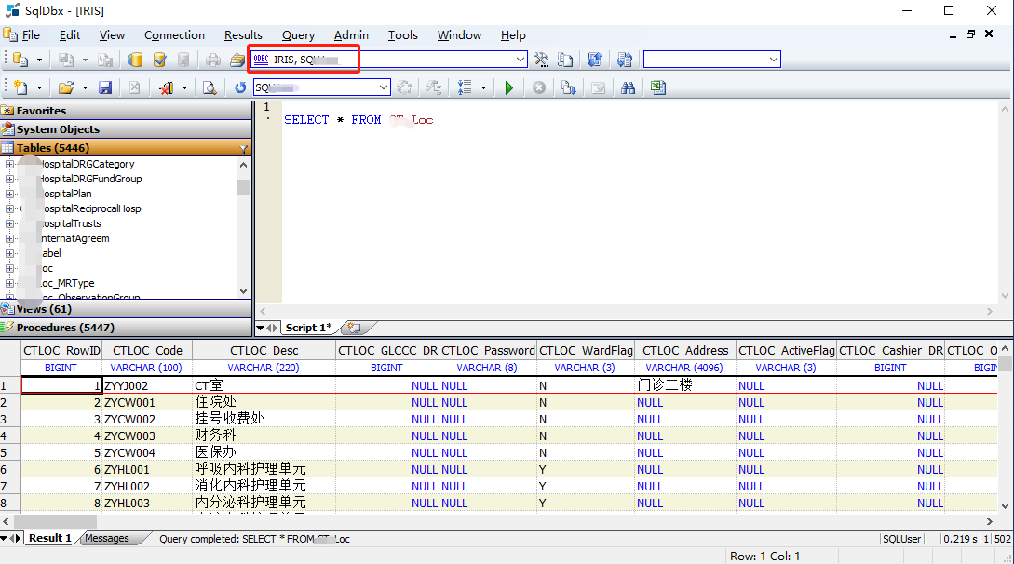The width and height of the screenshot is (1014, 564).
Task: Switch to the Messages tab
Action: tap(107, 538)
